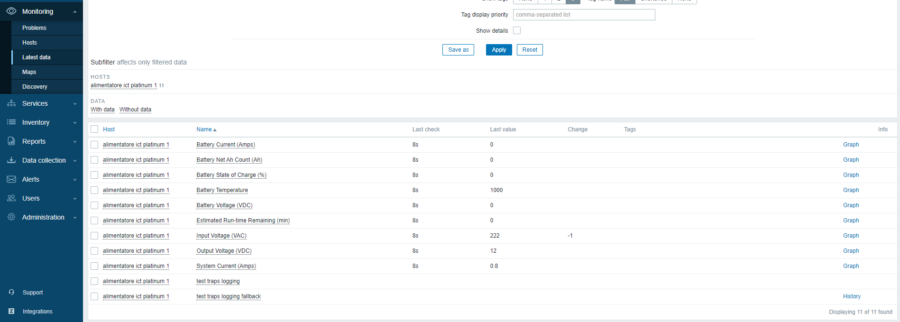The image size is (900, 322).
Task: Check the test traps logging fallback row checkbox
Action: (94, 296)
